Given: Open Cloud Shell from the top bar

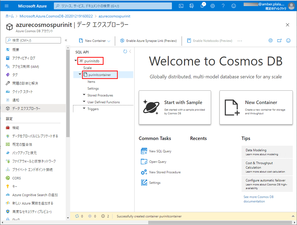Looking at the screenshot, I should 181,6.
